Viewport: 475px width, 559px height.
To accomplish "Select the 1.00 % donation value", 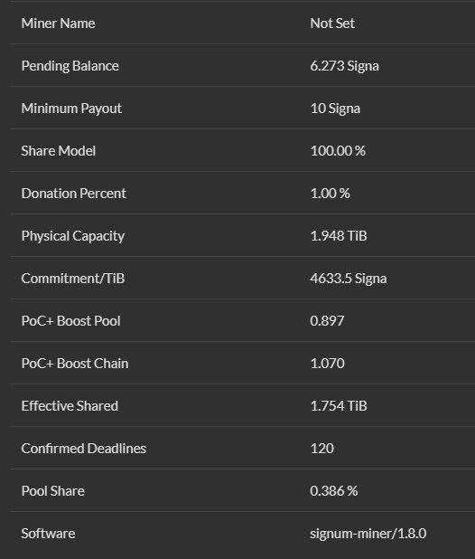I will click(x=331, y=194).
